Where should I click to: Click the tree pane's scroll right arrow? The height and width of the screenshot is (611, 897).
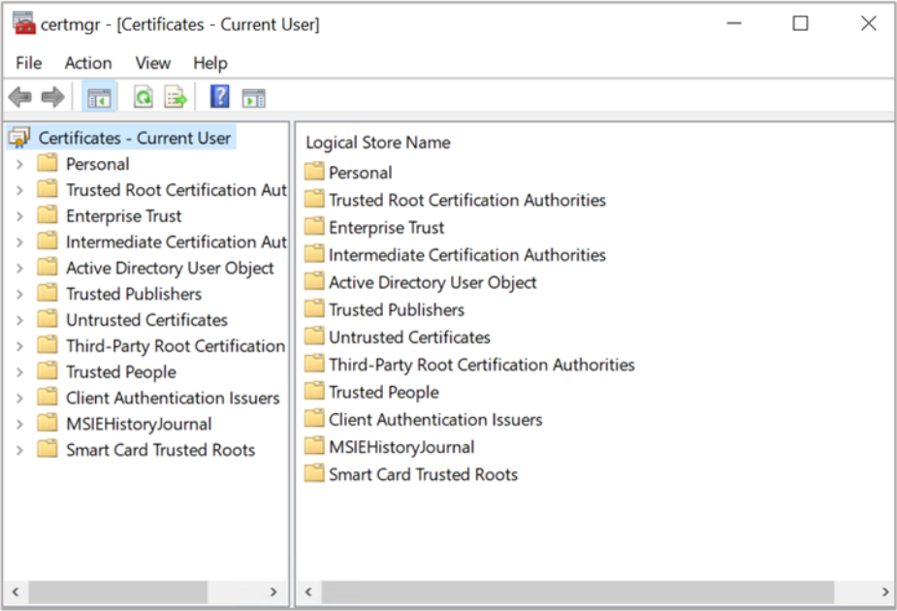(x=274, y=592)
